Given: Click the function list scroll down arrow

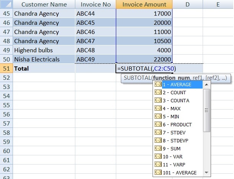Looking at the screenshot, I should pos(207,173).
